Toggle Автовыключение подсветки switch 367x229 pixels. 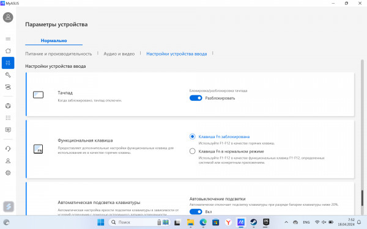196,211
